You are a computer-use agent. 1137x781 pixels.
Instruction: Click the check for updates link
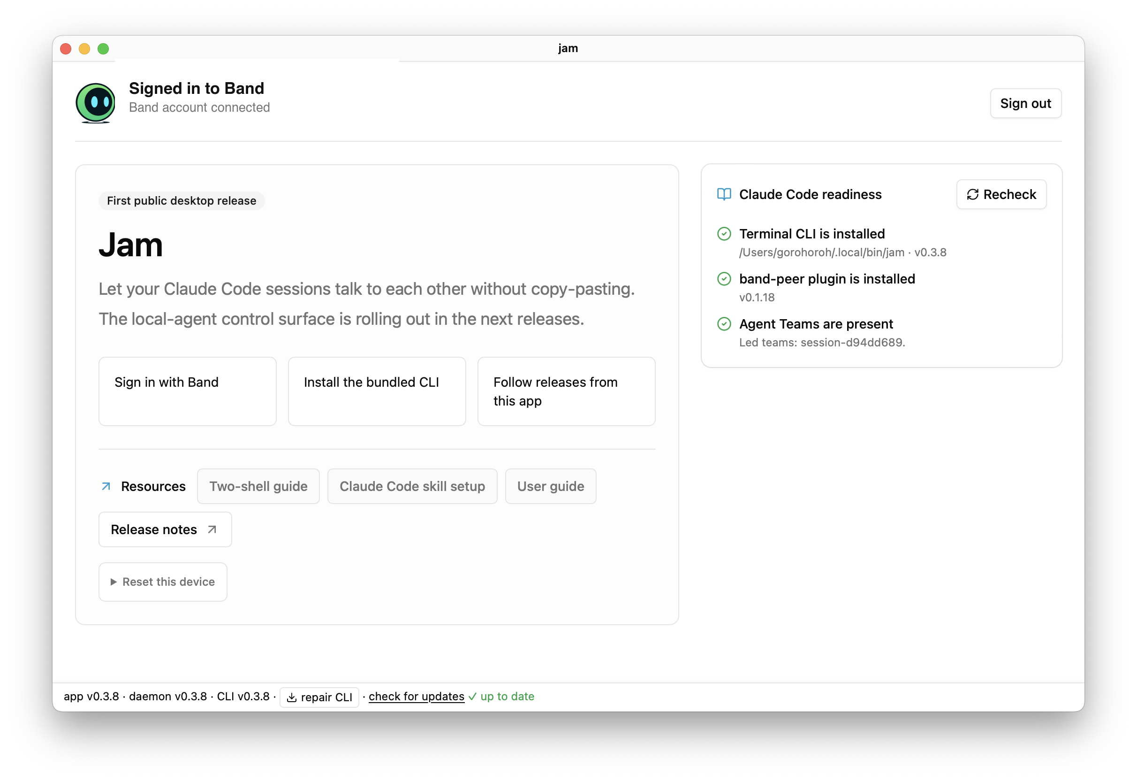[x=417, y=697]
